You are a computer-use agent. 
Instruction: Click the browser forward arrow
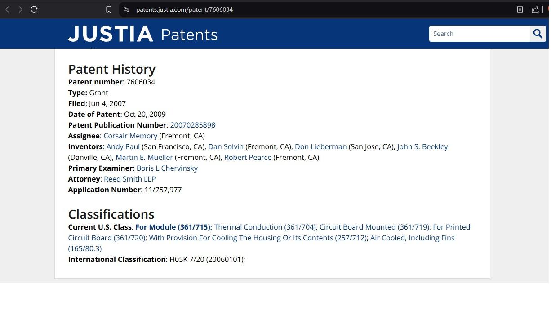point(20,9)
